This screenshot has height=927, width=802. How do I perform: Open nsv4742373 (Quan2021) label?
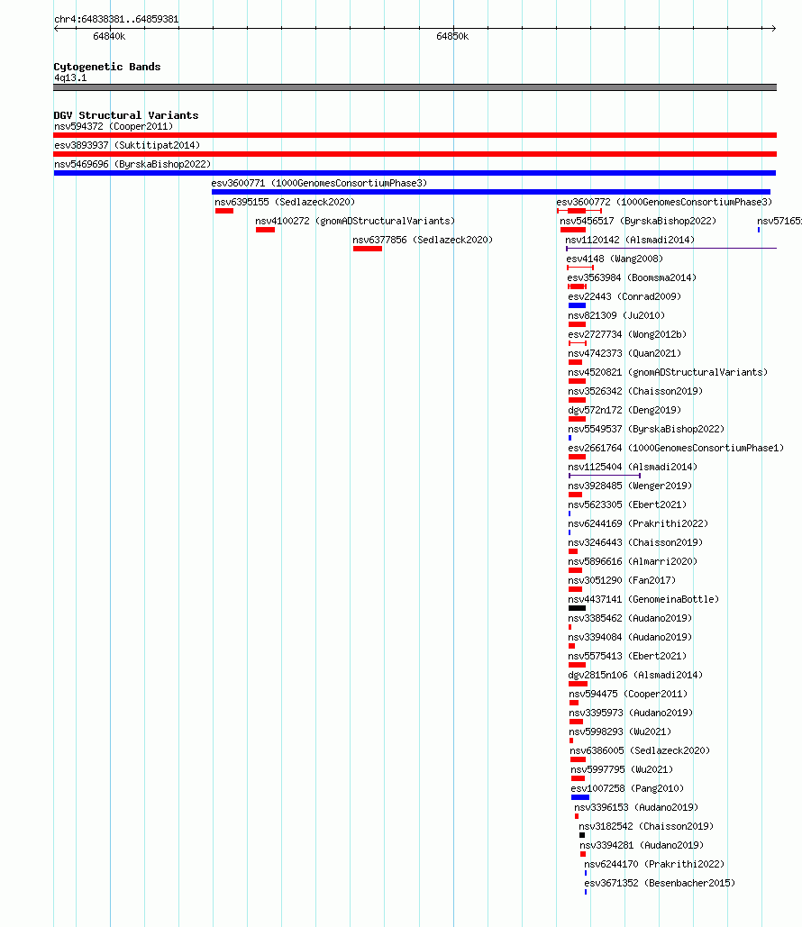point(624,353)
